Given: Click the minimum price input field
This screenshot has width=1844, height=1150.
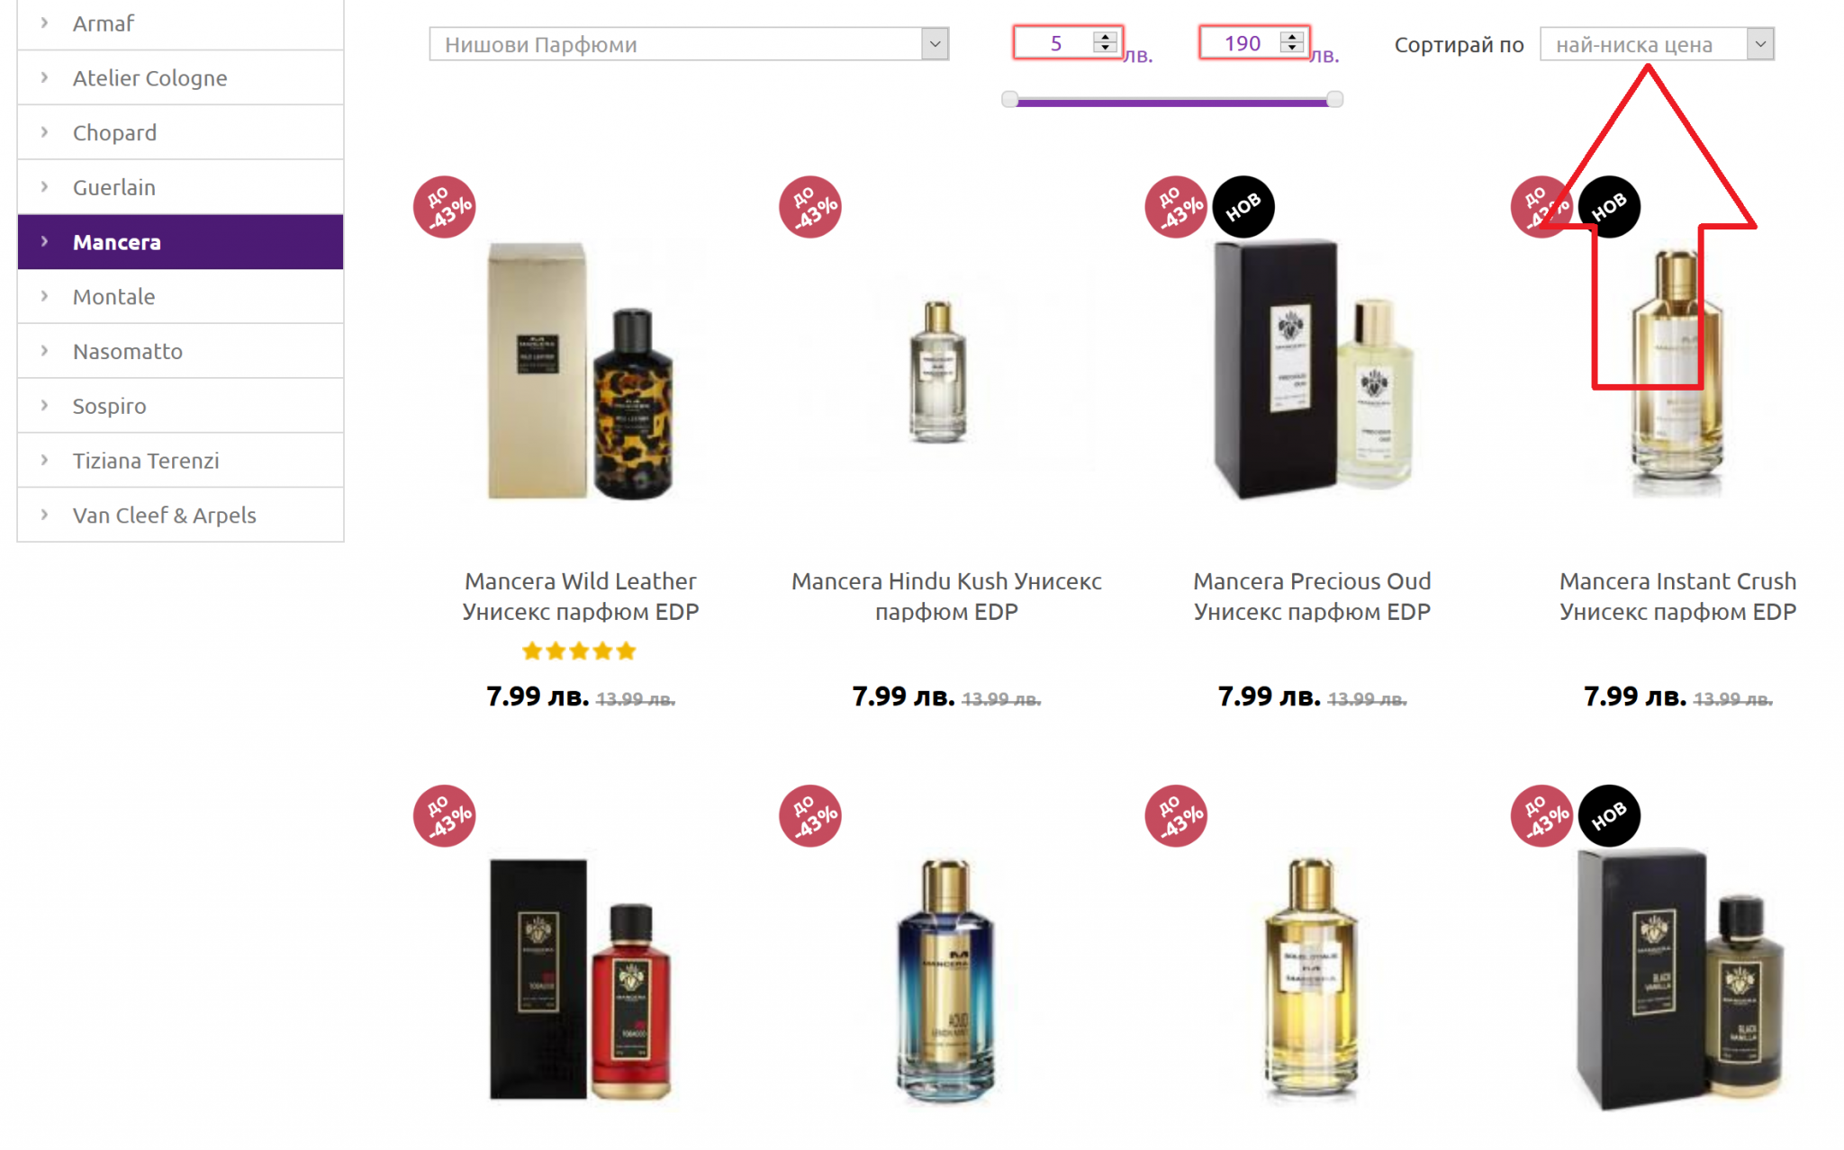Looking at the screenshot, I should point(1055,43).
